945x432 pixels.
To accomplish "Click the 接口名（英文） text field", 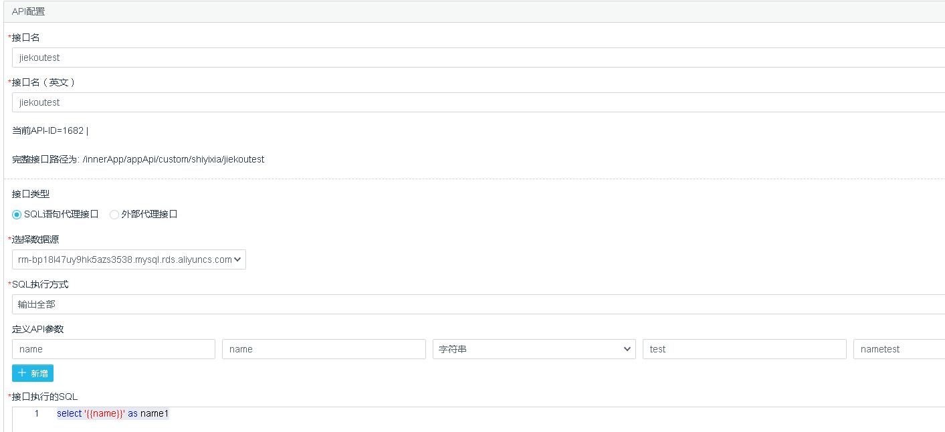I will click(x=478, y=102).
